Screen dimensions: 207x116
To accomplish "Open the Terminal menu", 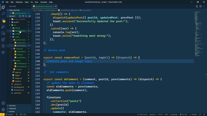I will pos(44,2).
